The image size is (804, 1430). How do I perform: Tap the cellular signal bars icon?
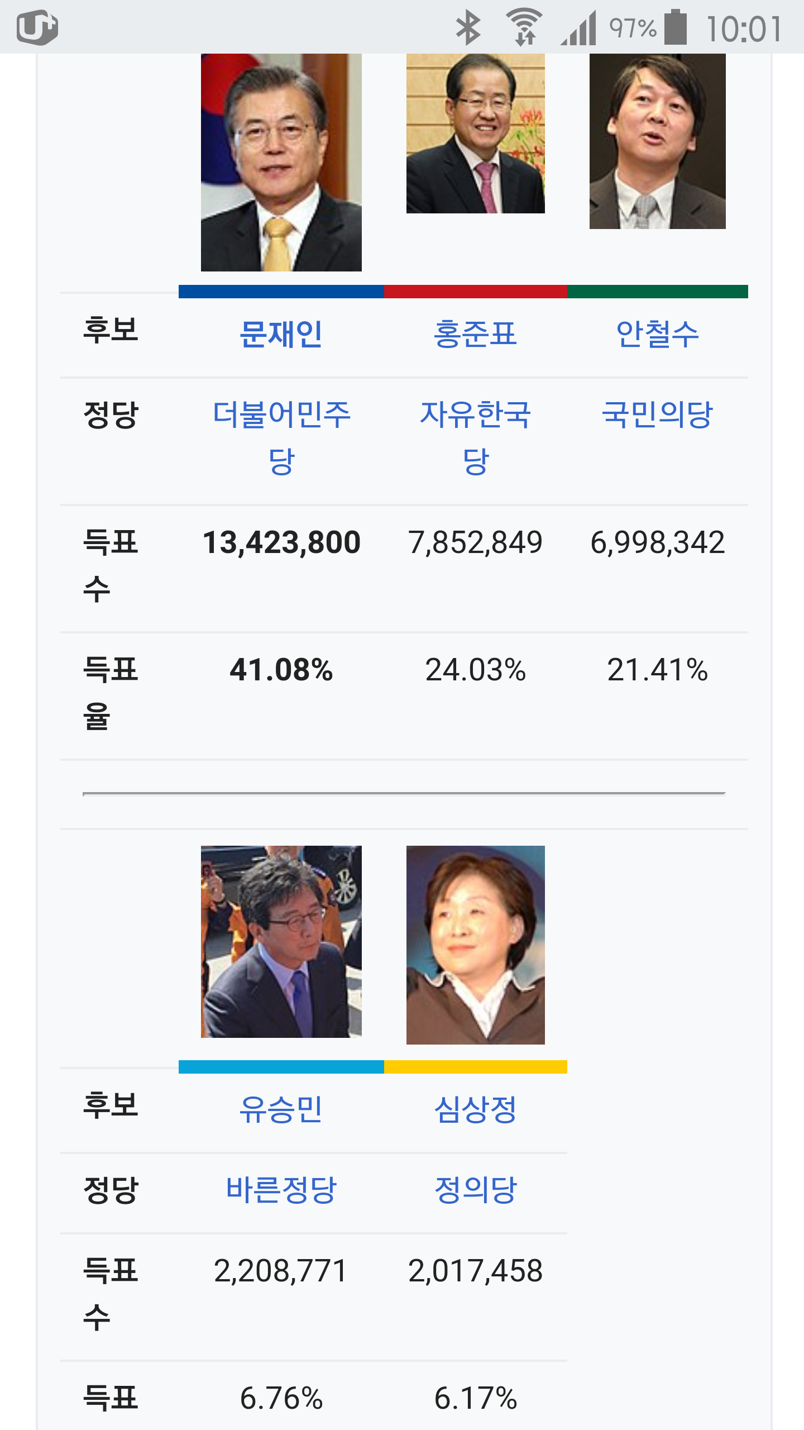tap(578, 28)
